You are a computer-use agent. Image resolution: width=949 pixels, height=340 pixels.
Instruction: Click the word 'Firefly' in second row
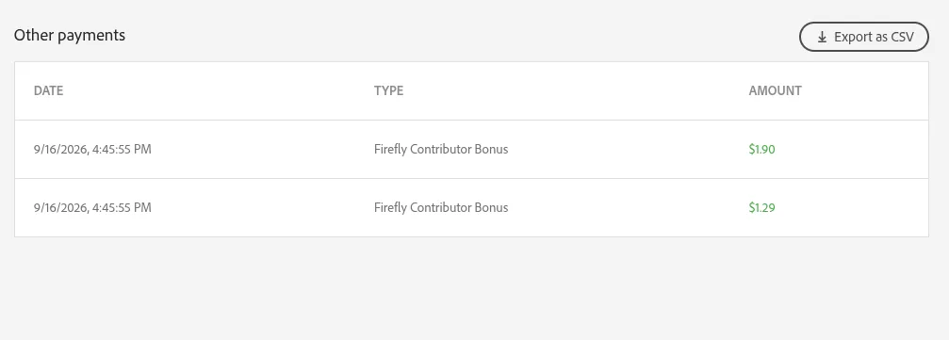[390, 207]
